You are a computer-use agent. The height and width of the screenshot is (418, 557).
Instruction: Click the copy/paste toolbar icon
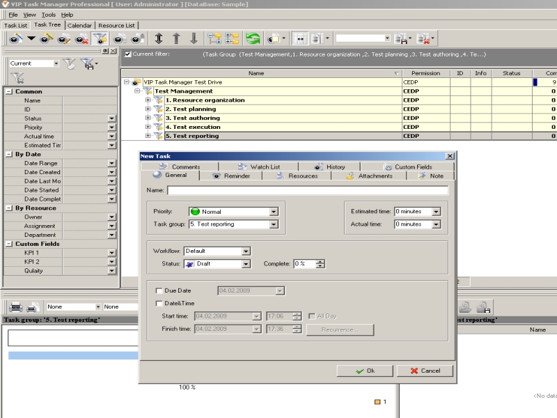click(274, 38)
